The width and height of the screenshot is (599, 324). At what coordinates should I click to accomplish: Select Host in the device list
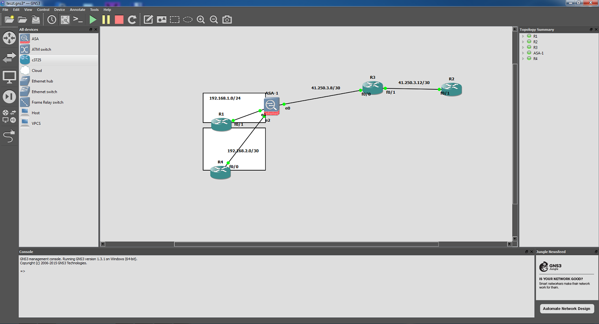(58, 113)
